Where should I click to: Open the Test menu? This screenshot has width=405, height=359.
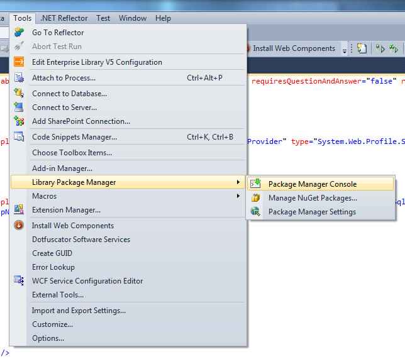click(x=103, y=18)
